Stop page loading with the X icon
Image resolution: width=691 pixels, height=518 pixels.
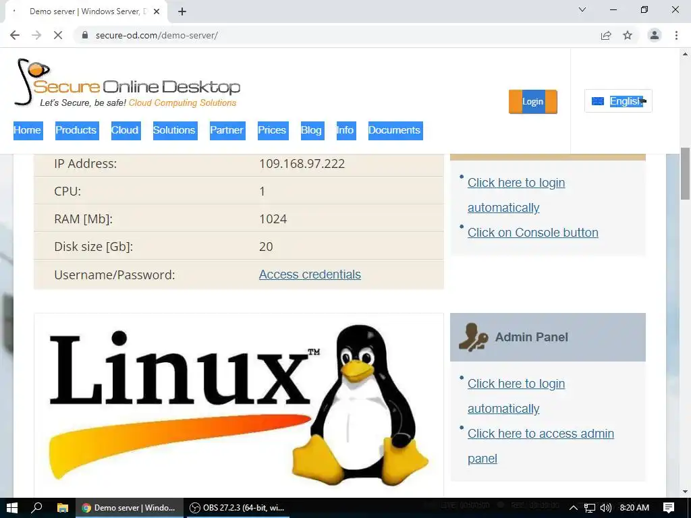pyautogui.click(x=58, y=35)
